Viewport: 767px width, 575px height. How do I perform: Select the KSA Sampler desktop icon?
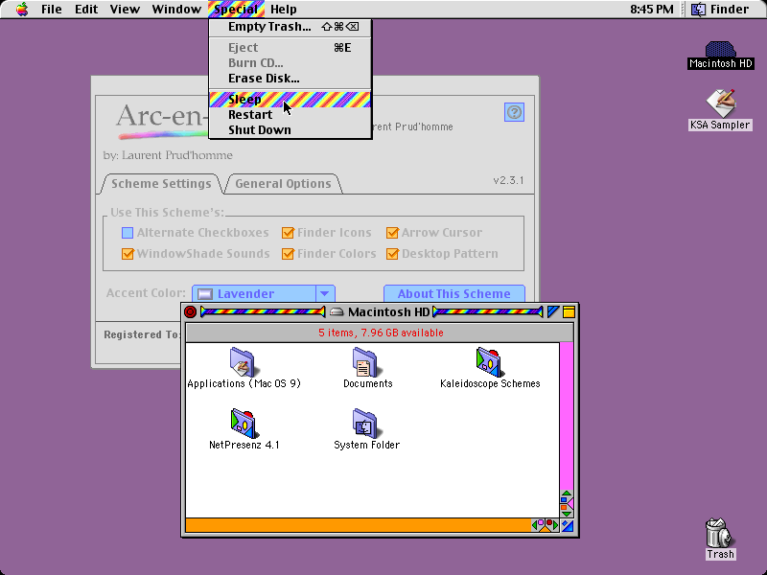[720, 103]
